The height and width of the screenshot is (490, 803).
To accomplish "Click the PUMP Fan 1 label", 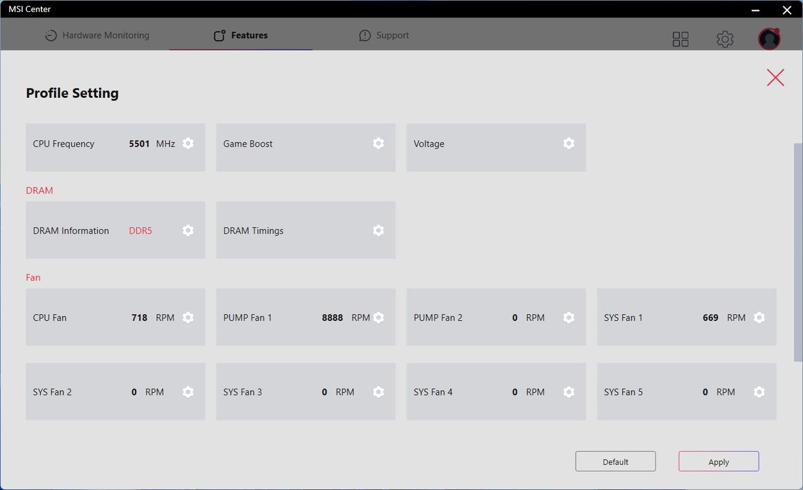I will point(248,318).
